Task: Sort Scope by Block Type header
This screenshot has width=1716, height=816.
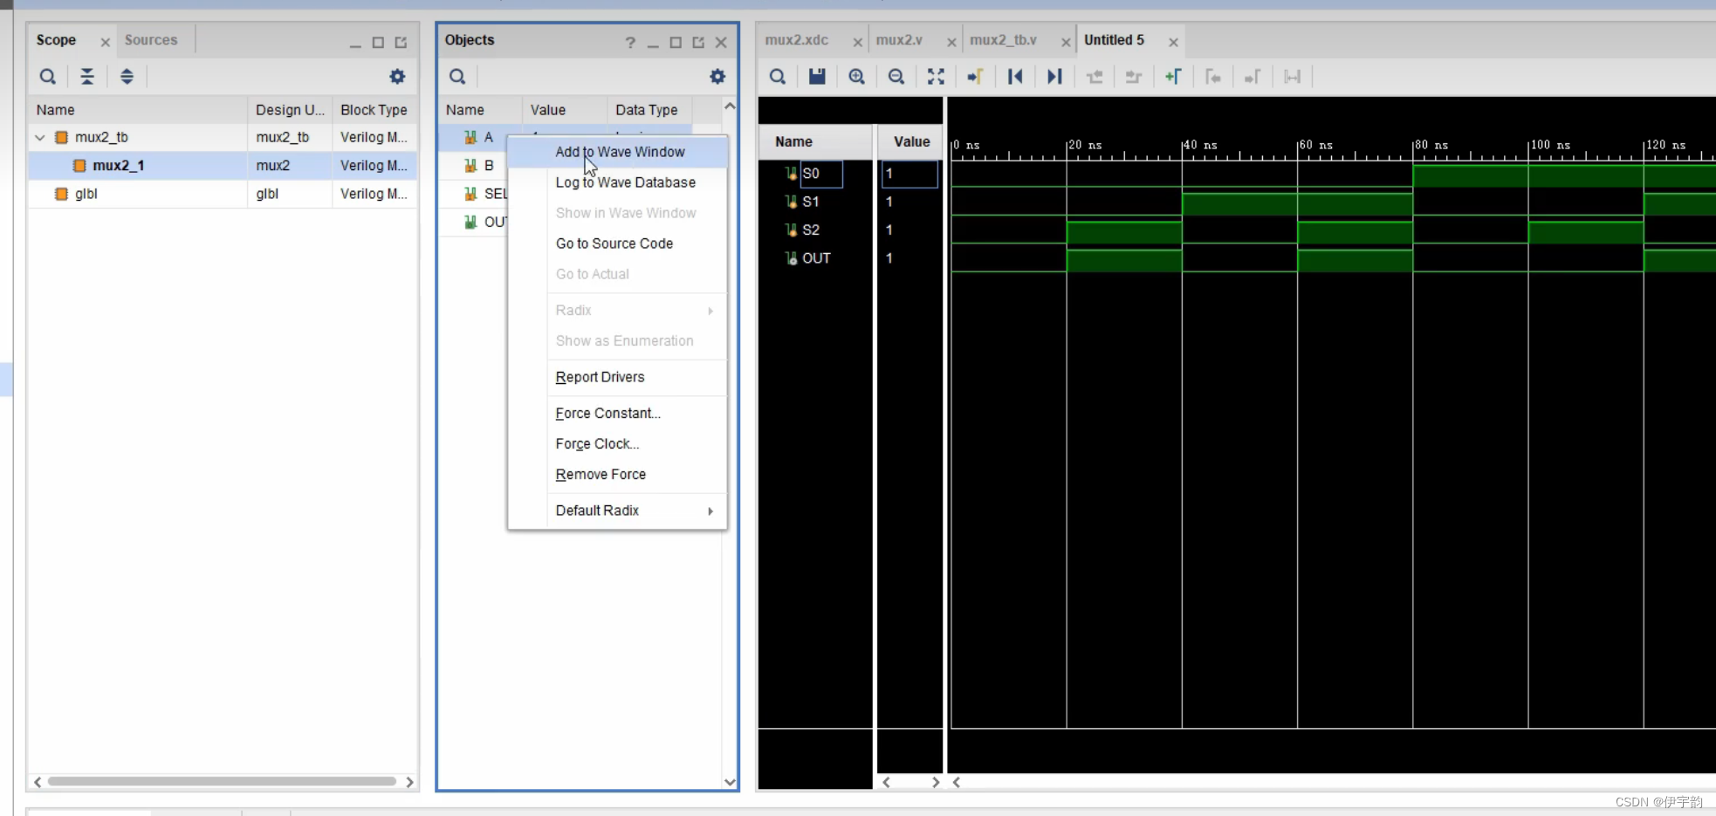Action: [x=374, y=110]
